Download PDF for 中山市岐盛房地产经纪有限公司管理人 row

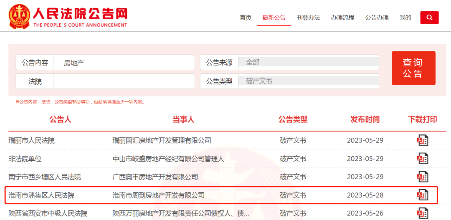(423, 159)
